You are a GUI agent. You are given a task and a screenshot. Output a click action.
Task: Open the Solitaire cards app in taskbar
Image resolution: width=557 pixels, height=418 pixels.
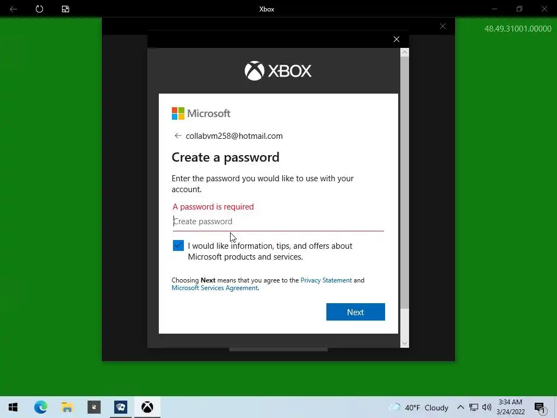(121, 407)
